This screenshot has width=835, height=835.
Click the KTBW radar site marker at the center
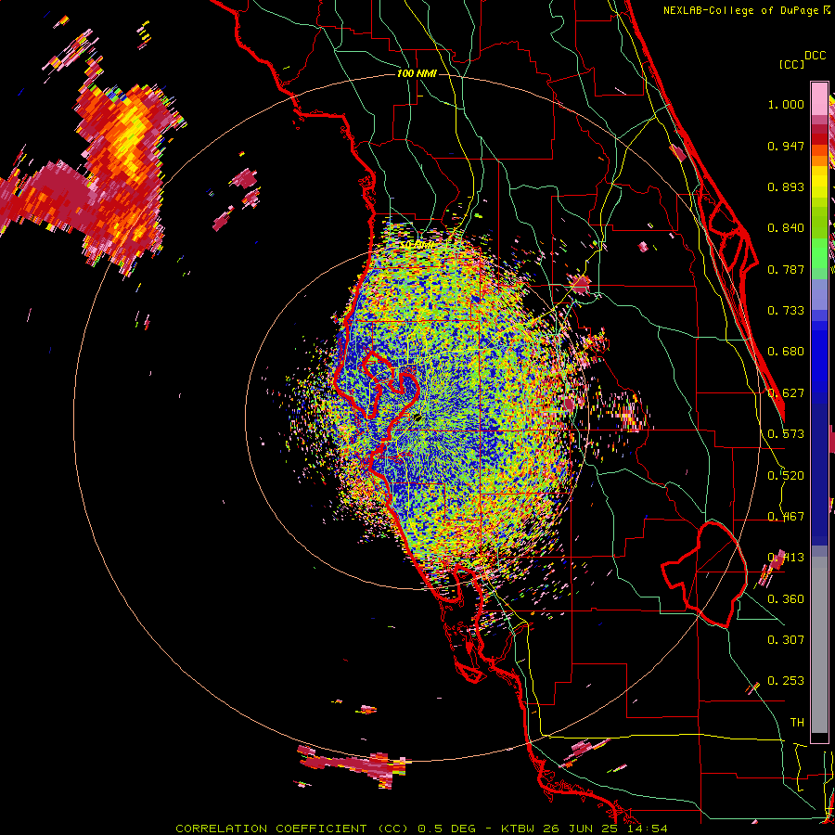417,418
